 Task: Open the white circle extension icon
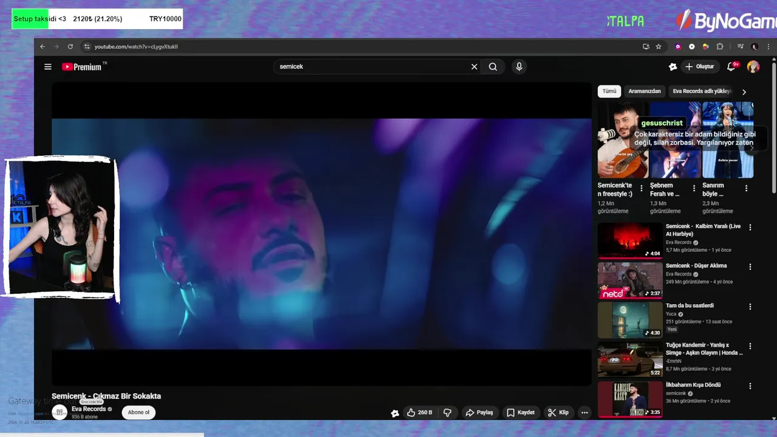692,47
